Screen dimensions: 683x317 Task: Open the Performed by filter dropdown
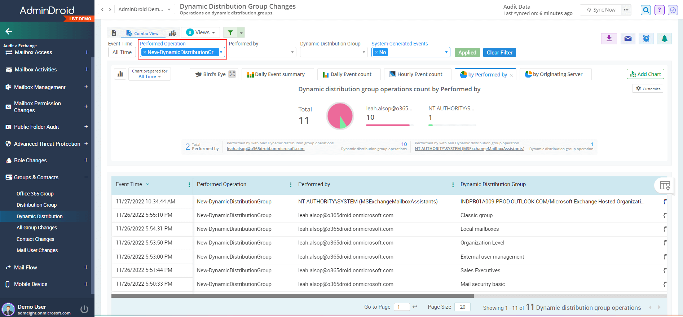[x=262, y=53]
